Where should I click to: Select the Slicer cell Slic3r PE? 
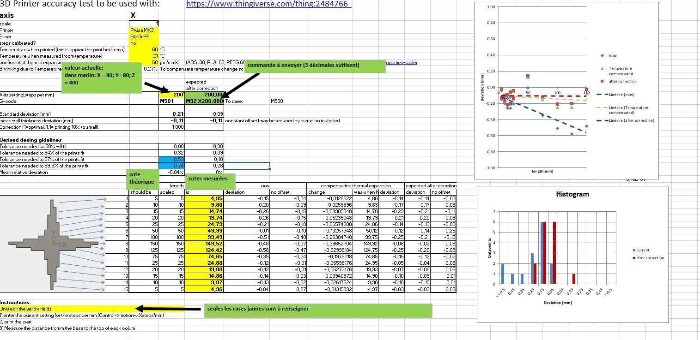coord(144,36)
